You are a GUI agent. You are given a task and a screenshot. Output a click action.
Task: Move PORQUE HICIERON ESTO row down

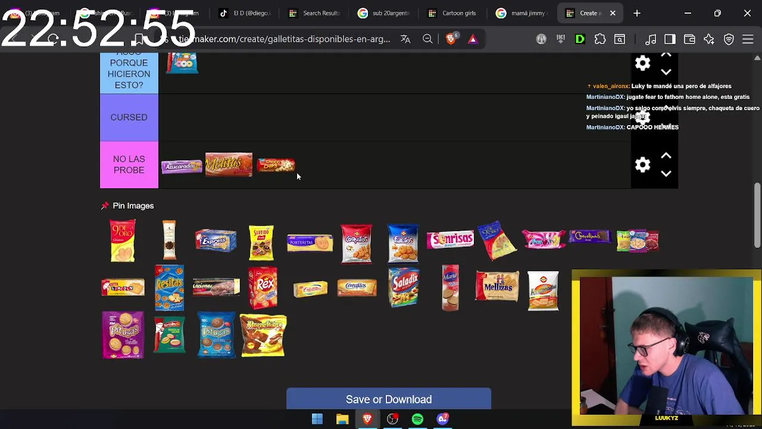[666, 72]
